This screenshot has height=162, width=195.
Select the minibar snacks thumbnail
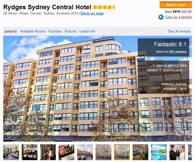[x=66, y=152]
